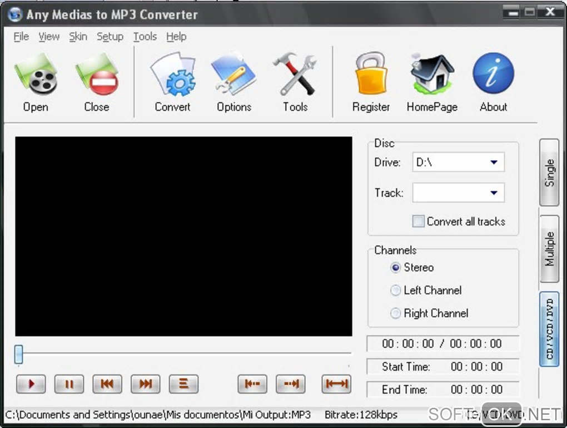Open the Options toolbar icon

point(233,75)
